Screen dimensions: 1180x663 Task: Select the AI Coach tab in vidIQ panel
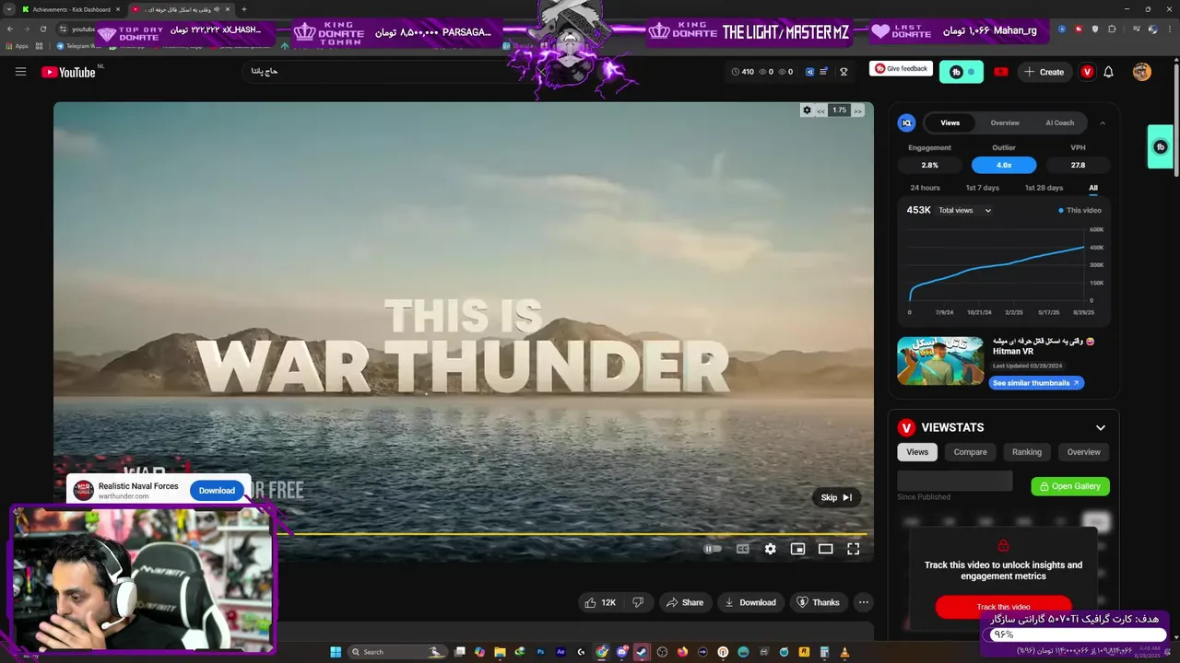coord(1059,122)
